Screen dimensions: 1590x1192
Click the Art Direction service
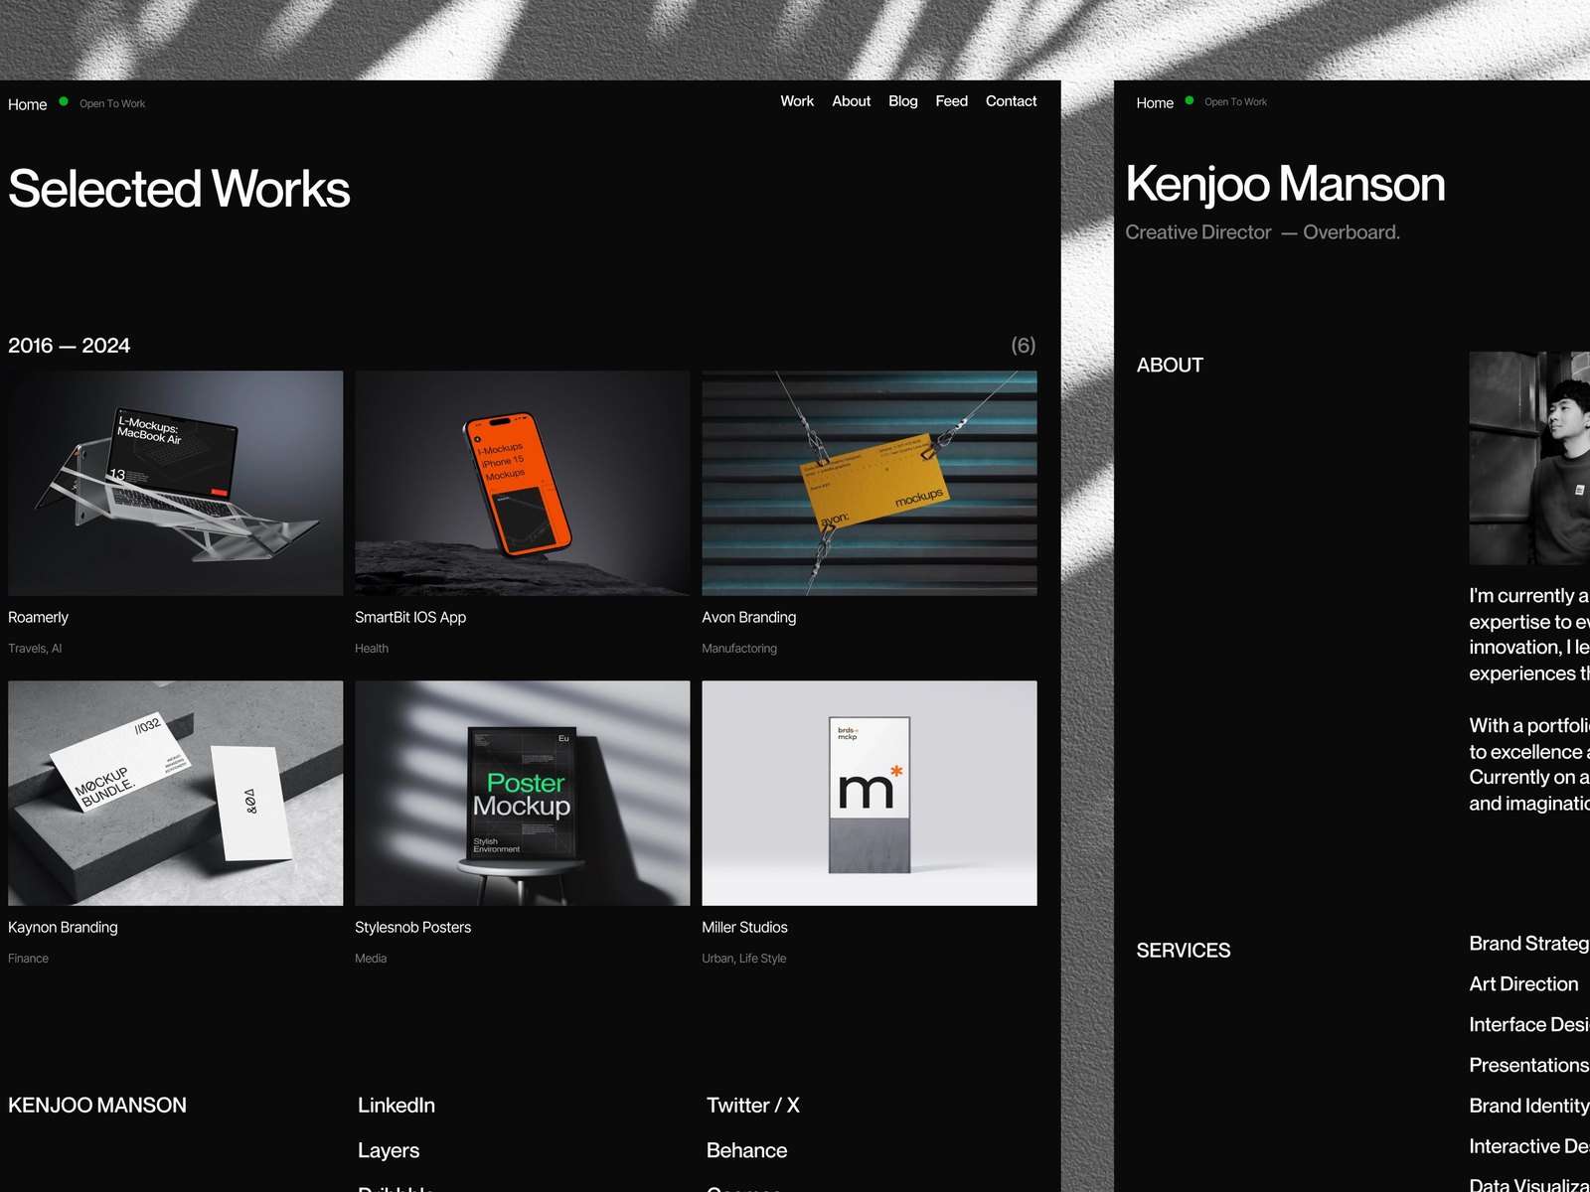click(1523, 983)
